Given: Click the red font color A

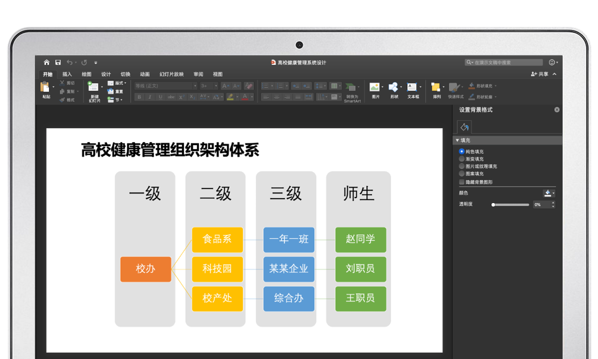Looking at the screenshot, I should pyautogui.click(x=245, y=97).
